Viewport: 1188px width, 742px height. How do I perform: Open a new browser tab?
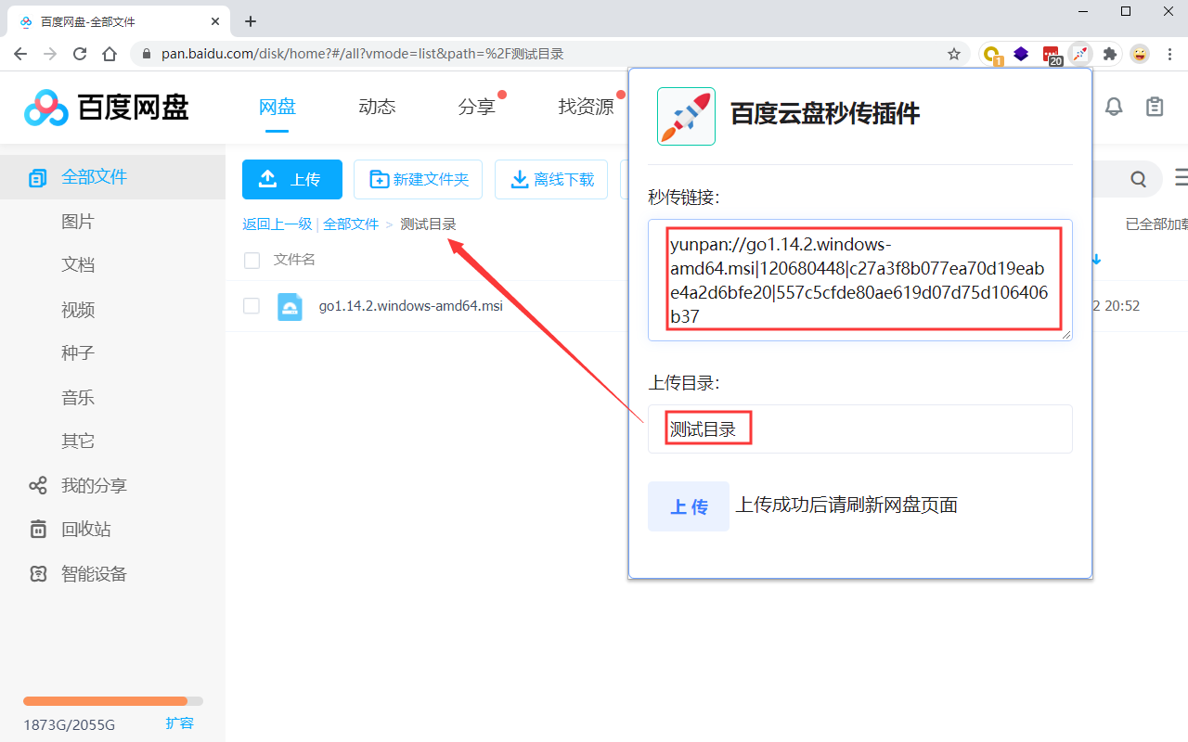[250, 21]
